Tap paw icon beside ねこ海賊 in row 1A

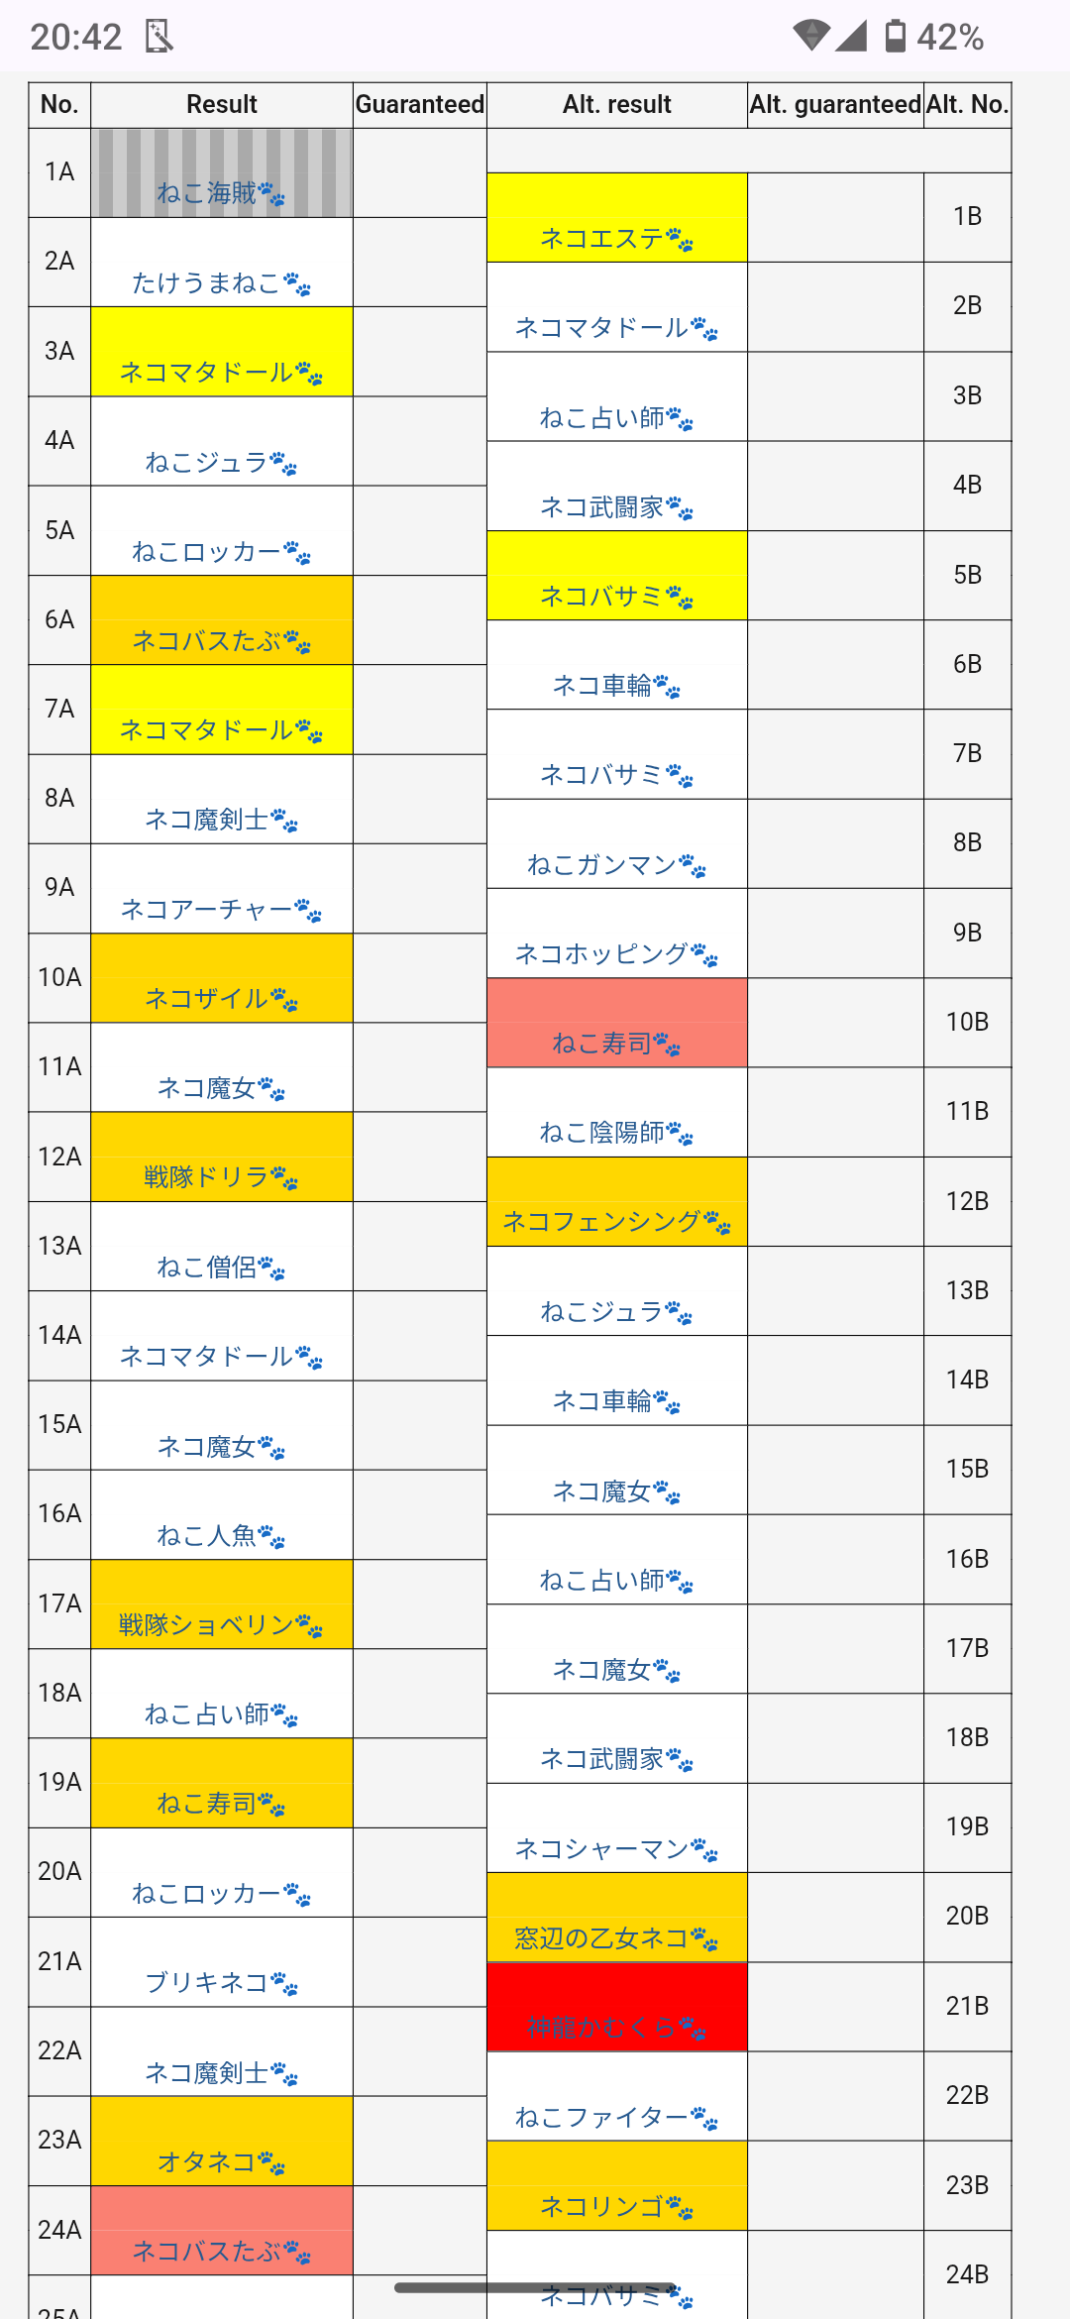pos(271,195)
